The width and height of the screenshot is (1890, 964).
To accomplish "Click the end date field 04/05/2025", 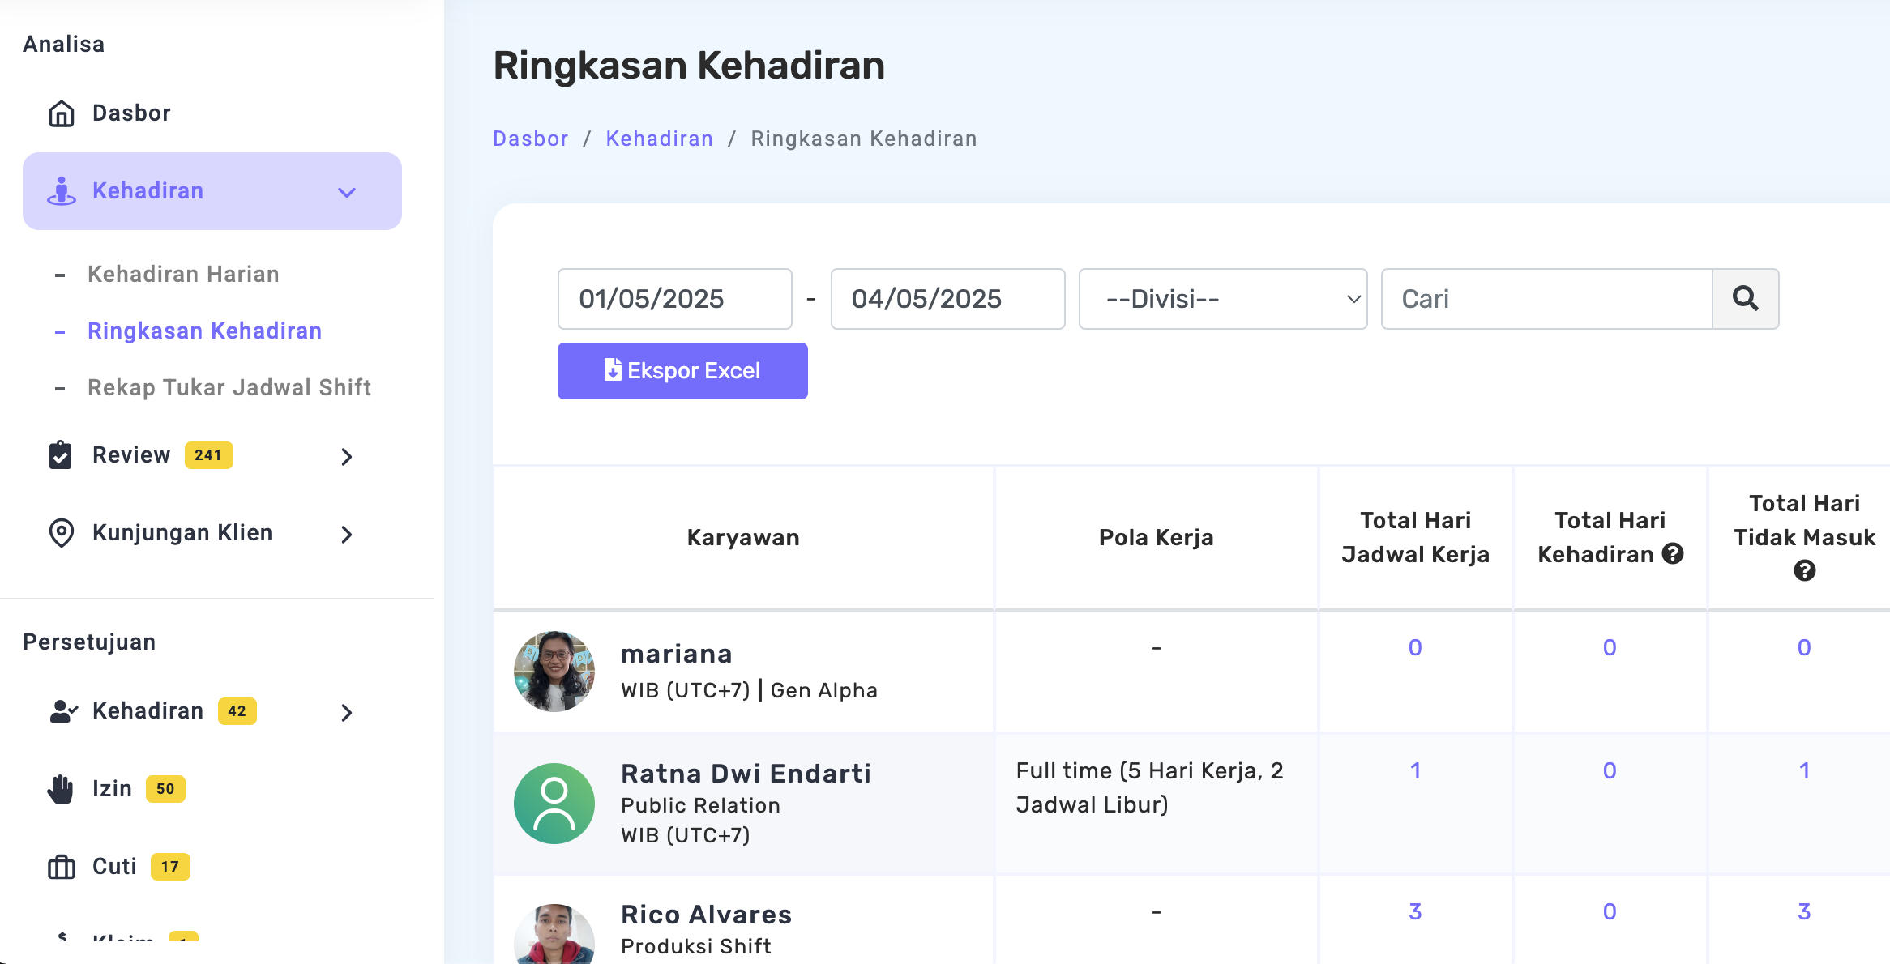I will (x=948, y=299).
